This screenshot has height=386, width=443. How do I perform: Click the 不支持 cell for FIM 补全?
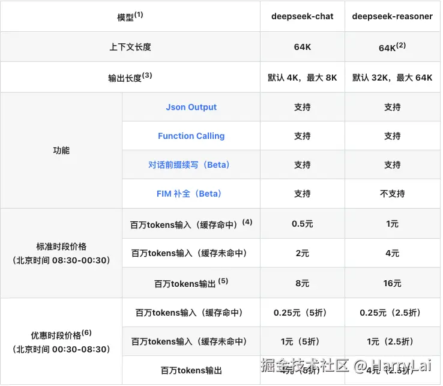coord(392,194)
